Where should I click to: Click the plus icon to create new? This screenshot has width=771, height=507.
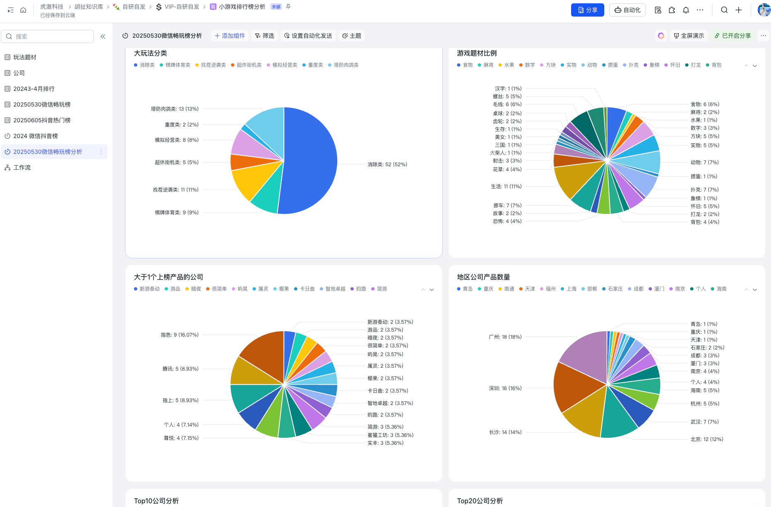(x=739, y=10)
